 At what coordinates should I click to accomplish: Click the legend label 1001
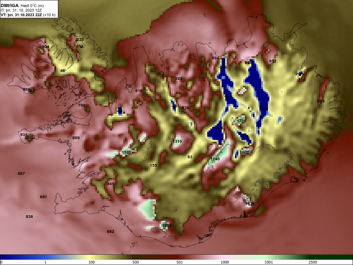[x=269, y=262]
